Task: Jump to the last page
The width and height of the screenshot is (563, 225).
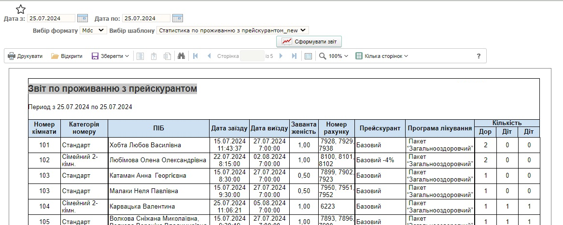Action: pos(294,56)
